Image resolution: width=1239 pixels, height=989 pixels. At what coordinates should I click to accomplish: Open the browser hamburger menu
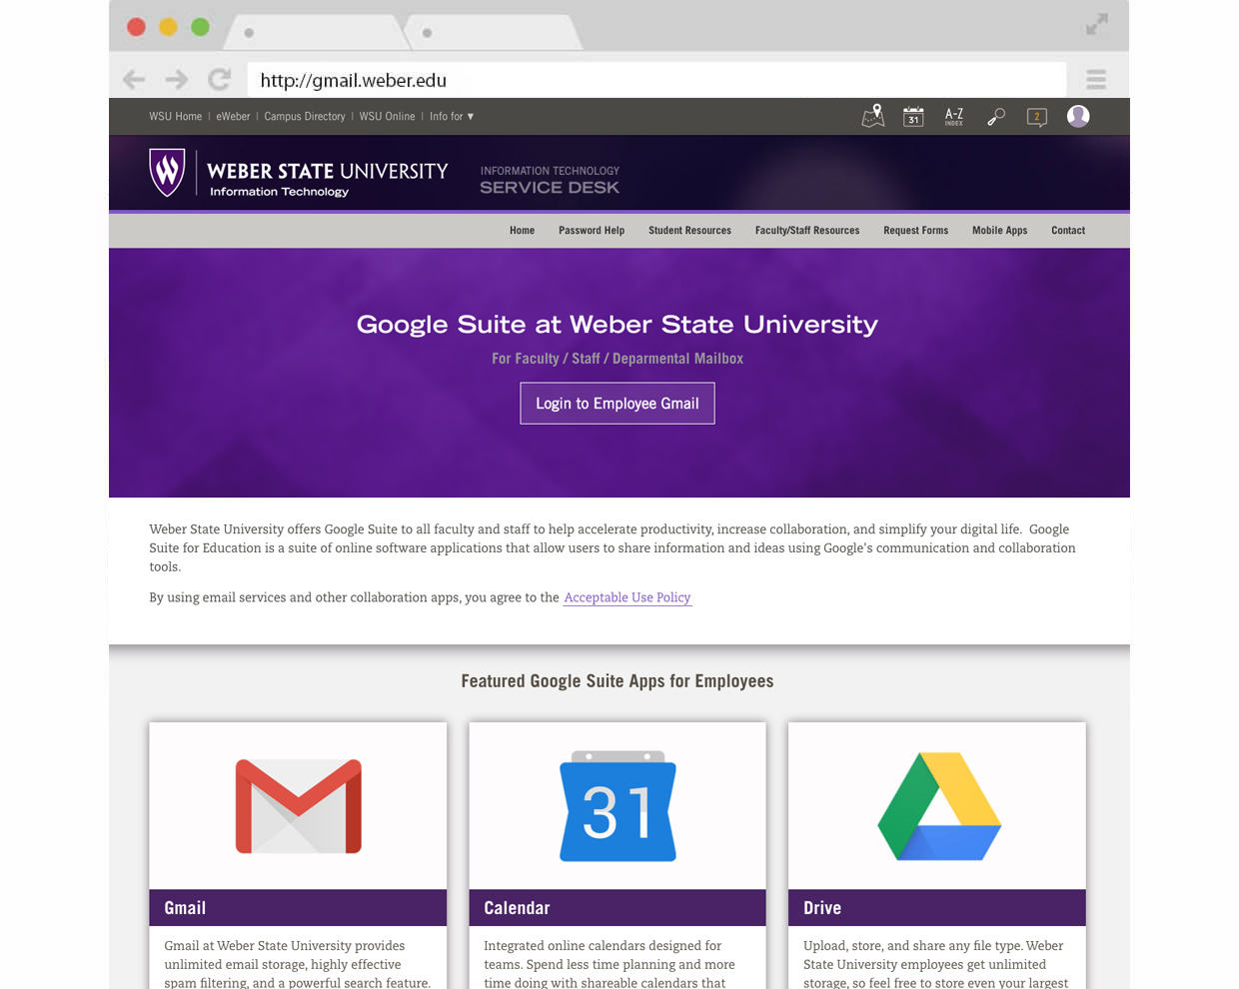pyautogui.click(x=1096, y=79)
